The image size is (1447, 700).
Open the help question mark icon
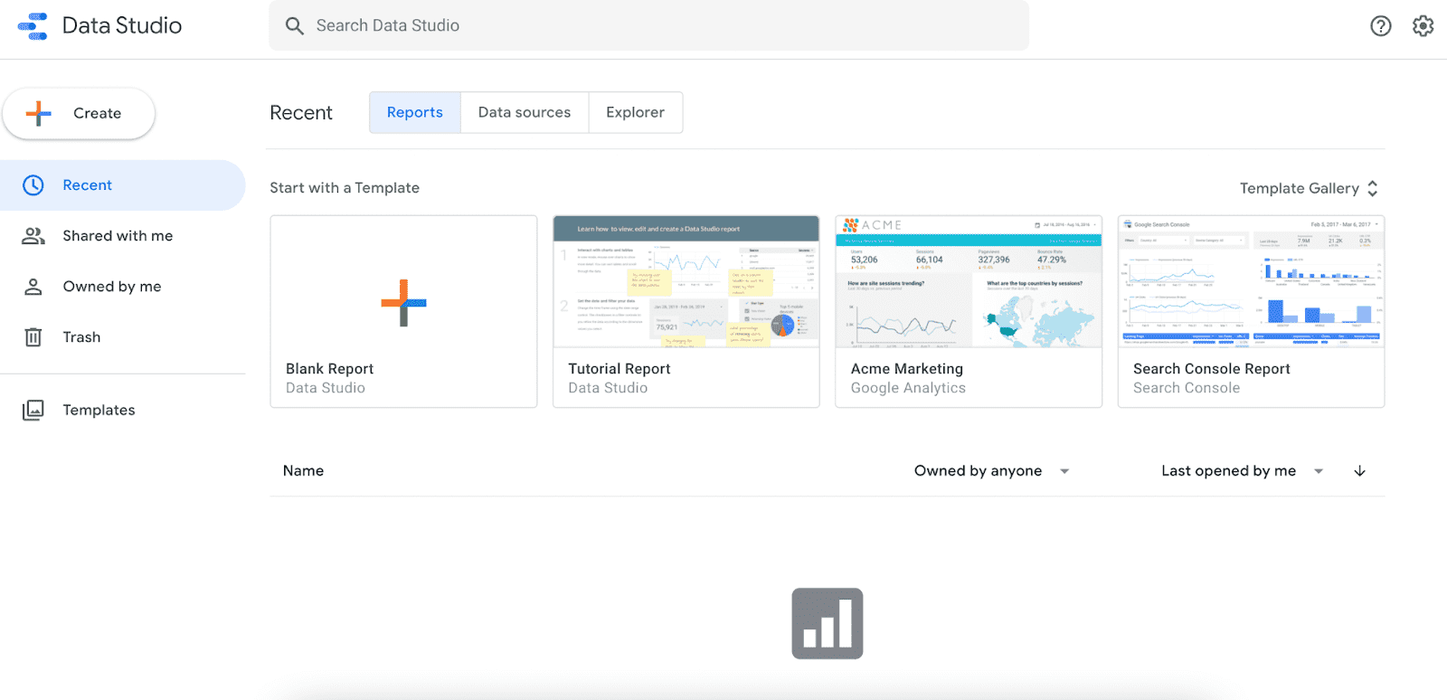(x=1380, y=26)
